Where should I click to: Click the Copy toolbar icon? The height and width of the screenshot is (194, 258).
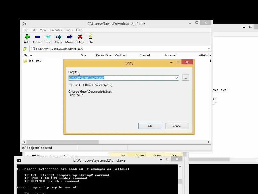[x=58, y=37]
